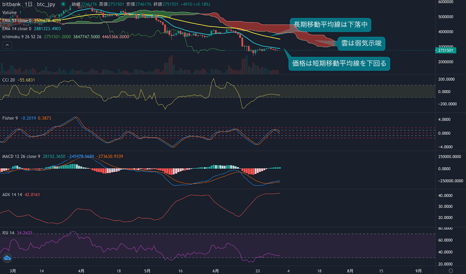
Task: Select the 価格は短期移動平均線を下回る callout annotation
Action: click(x=339, y=63)
